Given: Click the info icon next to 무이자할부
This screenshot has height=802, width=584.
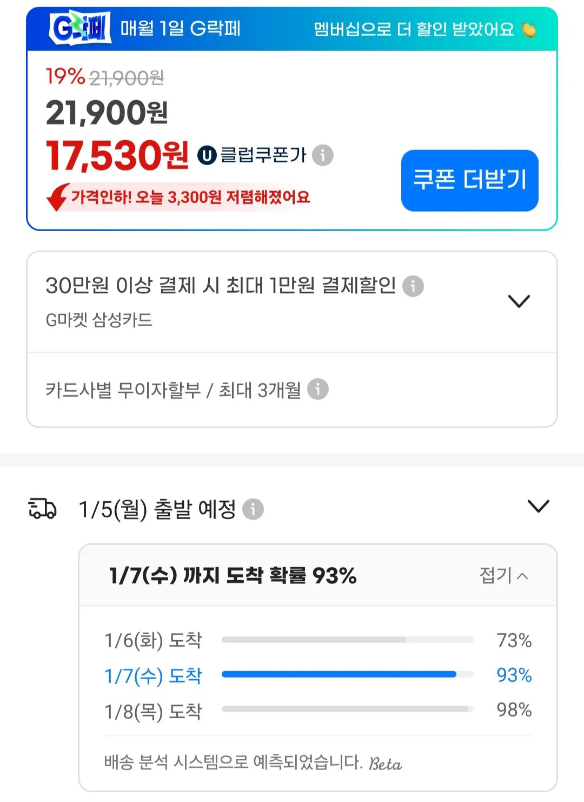Looking at the screenshot, I should click(x=317, y=390).
